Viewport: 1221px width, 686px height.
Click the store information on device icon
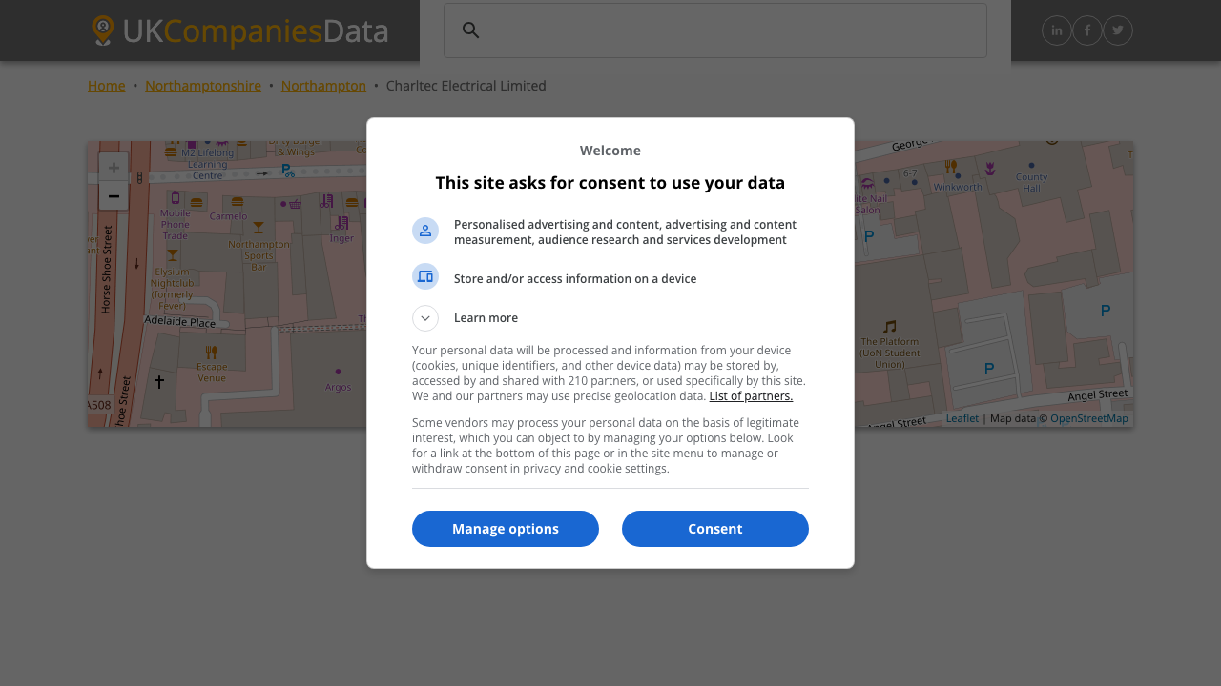pos(425,276)
